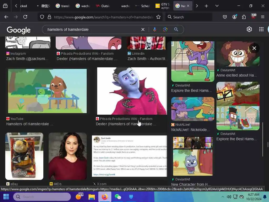Image resolution: width=269 pixels, height=202 pixels.
Task: Open Google quick settings gear
Action: point(249,29)
